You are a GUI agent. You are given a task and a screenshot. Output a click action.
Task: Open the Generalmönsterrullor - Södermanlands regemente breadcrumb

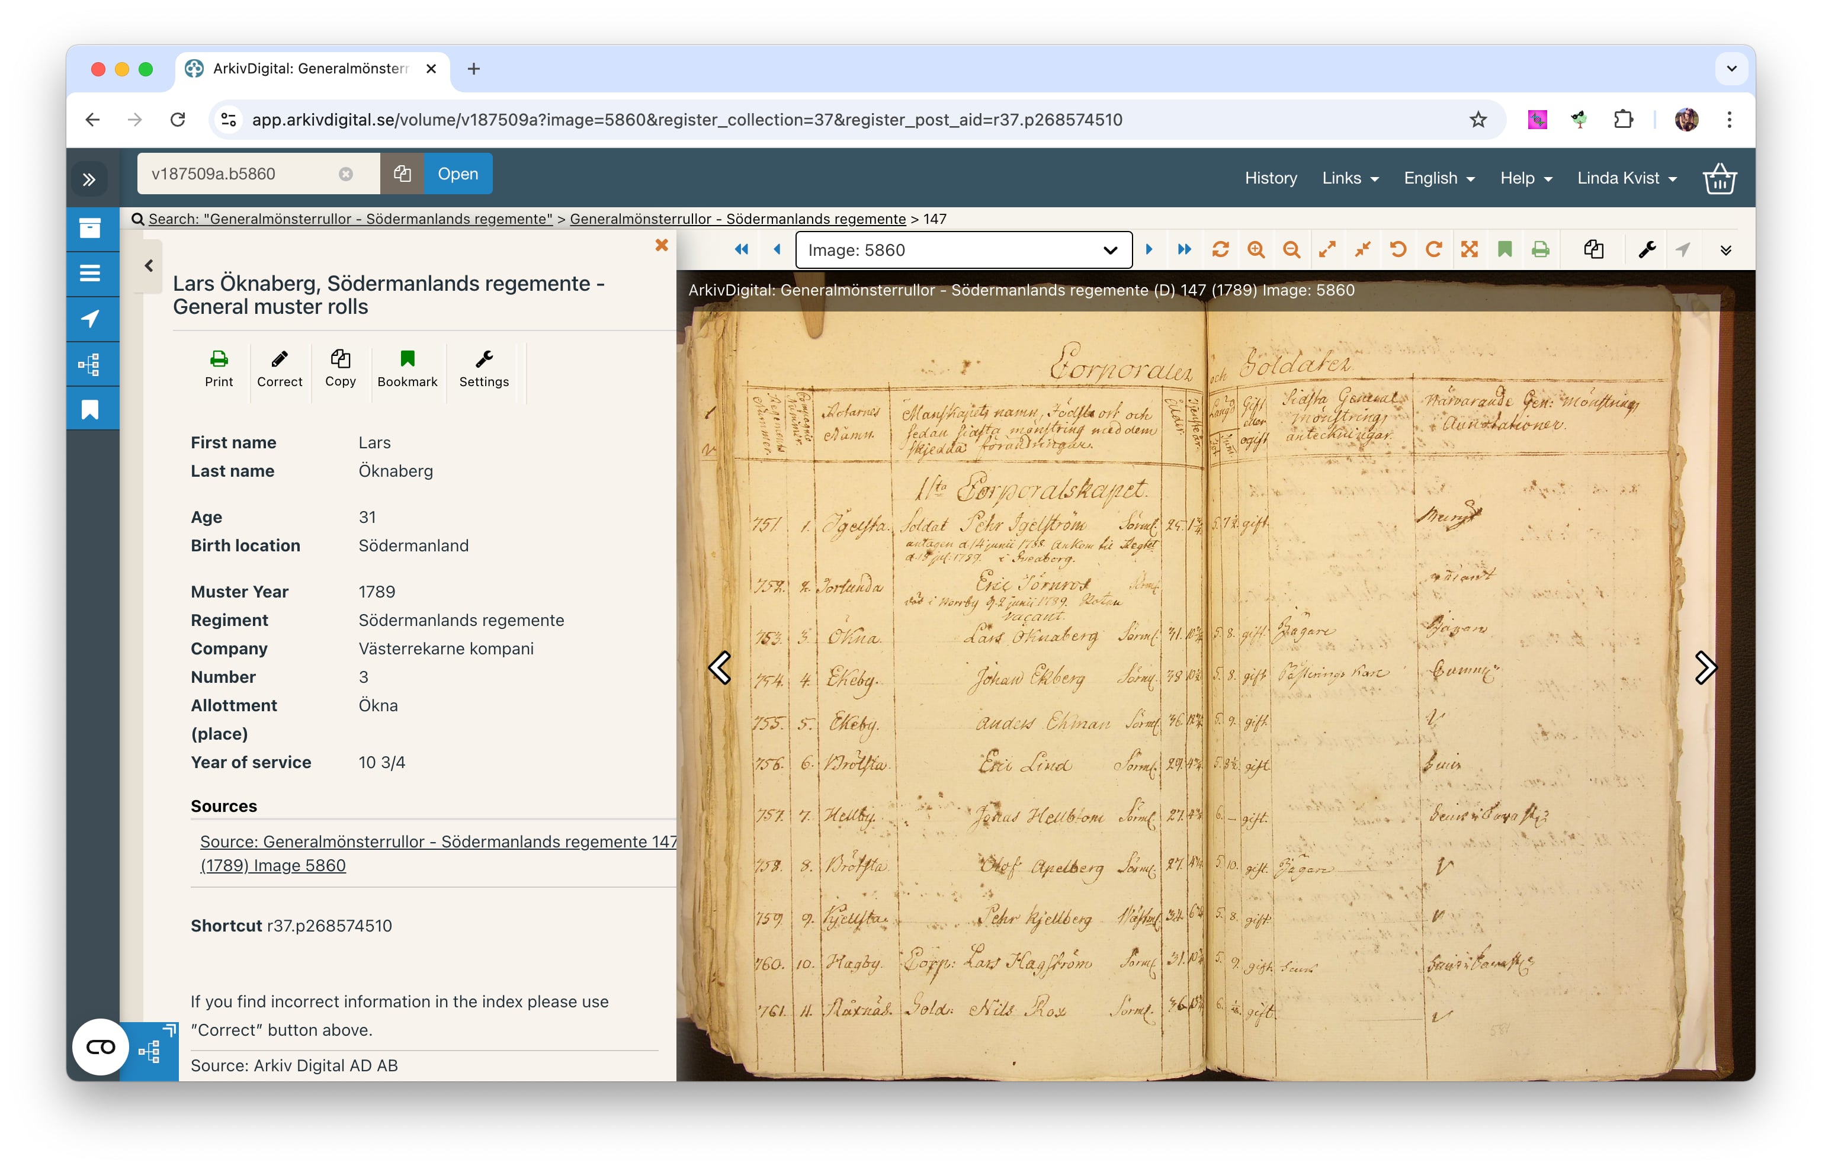coord(737,219)
